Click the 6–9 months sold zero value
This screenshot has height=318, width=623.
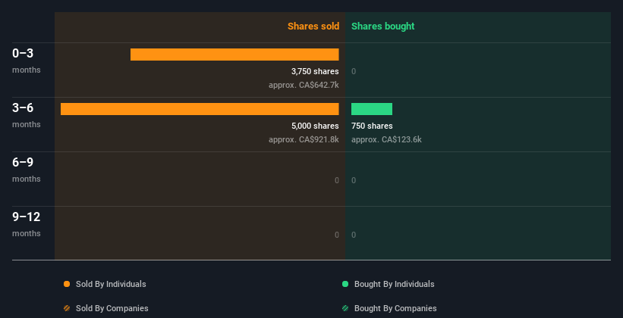tap(336, 180)
